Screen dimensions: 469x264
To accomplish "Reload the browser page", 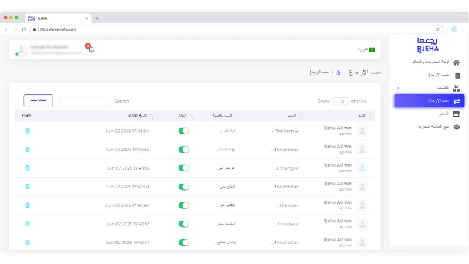I will 24,29.
